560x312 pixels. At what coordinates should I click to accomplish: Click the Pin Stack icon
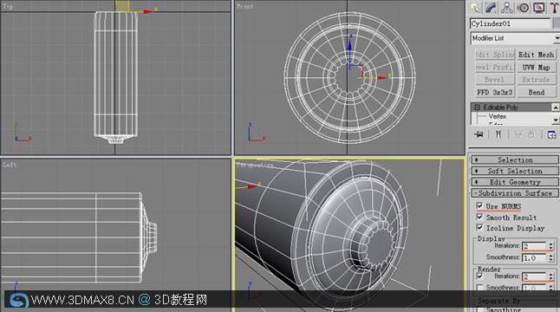(x=479, y=134)
